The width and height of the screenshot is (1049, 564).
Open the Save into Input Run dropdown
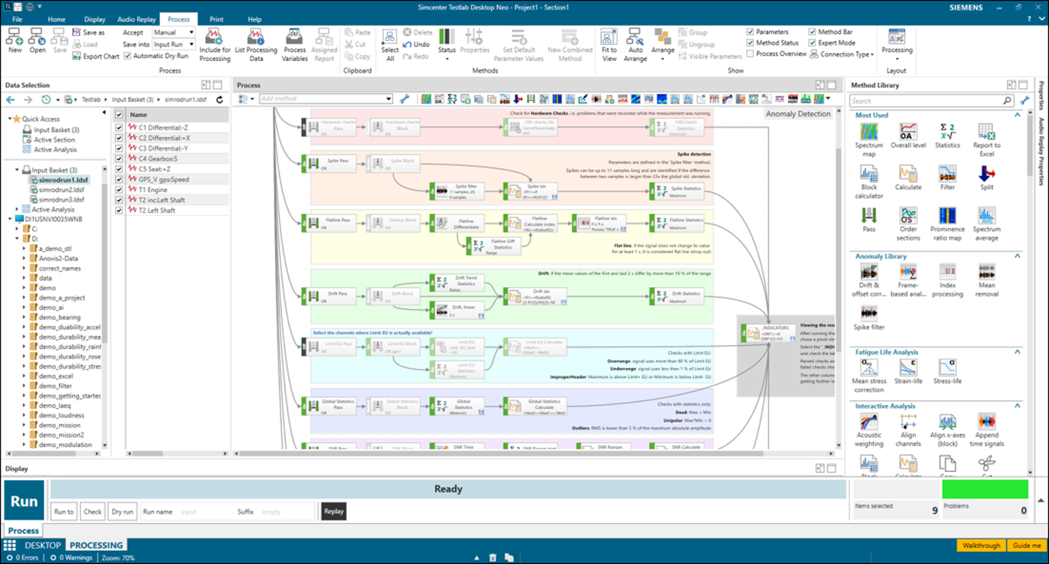point(191,44)
